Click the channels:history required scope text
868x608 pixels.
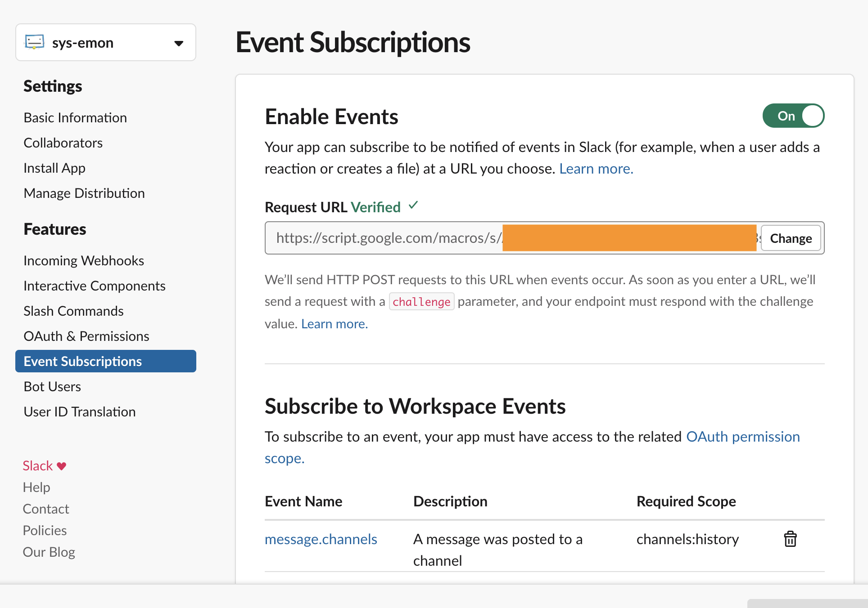tap(687, 539)
